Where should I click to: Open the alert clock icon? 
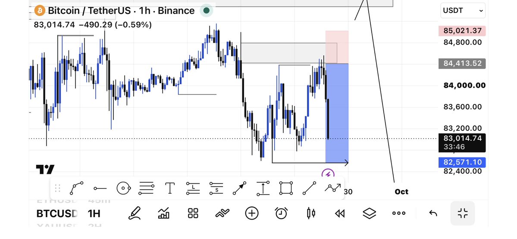[x=281, y=213]
